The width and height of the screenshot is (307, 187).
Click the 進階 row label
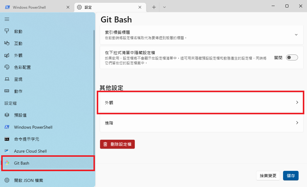pos(109,123)
